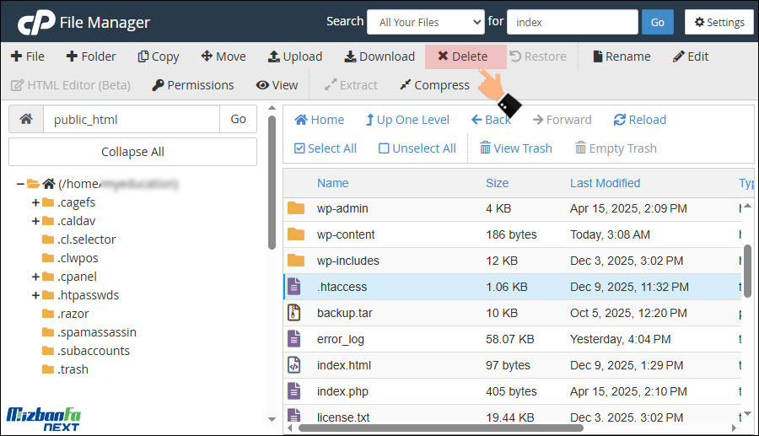Collapse the home root tree node

(20, 184)
